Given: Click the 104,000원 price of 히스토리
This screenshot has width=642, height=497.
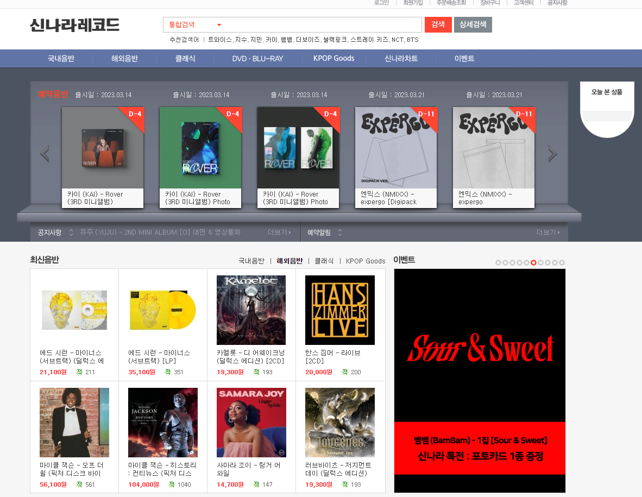Looking at the screenshot, I should [143, 485].
